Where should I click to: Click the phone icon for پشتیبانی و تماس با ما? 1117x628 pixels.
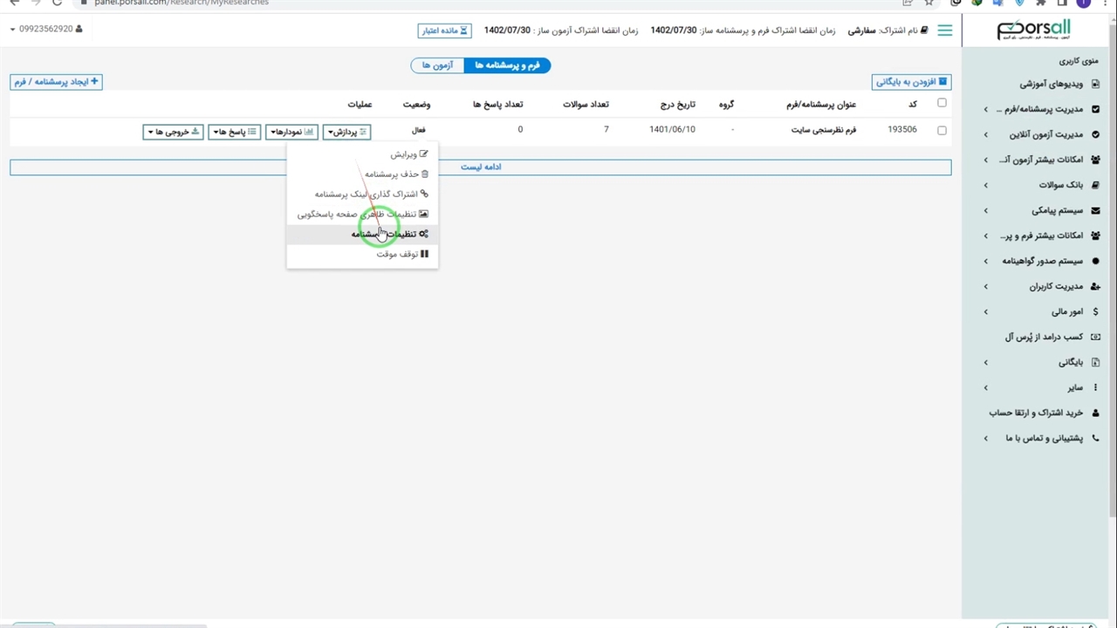pyautogui.click(x=1096, y=438)
